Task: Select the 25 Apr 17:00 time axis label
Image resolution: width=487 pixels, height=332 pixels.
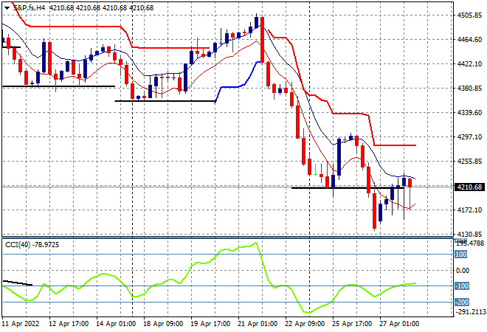Action: pyautogui.click(x=352, y=324)
